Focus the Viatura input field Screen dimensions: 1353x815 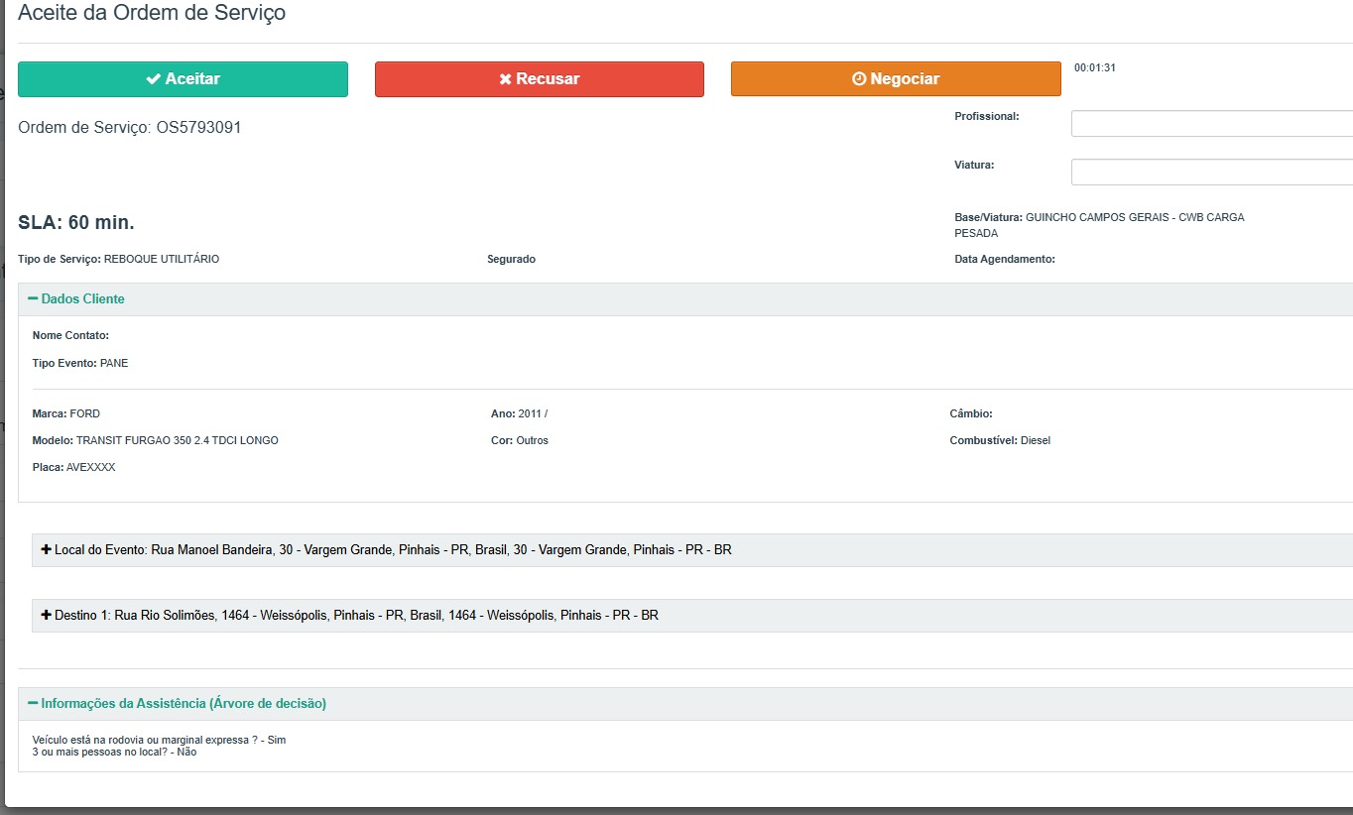(1212, 173)
